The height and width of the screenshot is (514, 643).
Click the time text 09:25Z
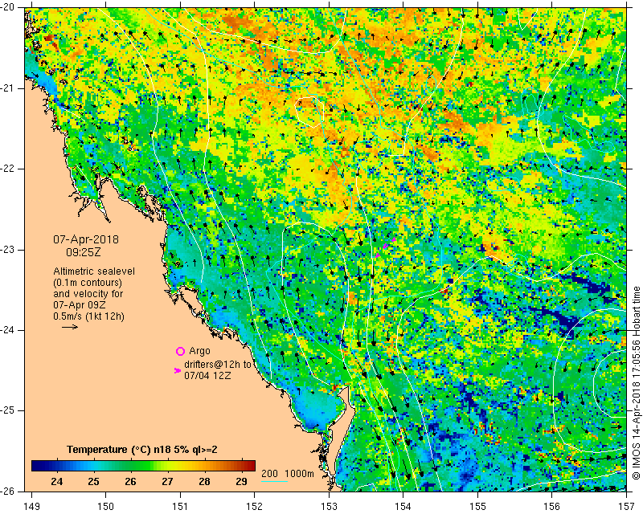(x=84, y=252)
